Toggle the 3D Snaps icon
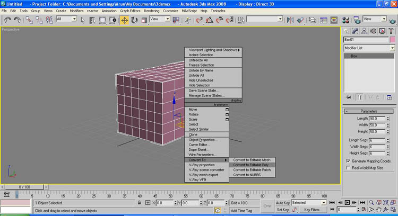398x216 pixels. pos(199,20)
